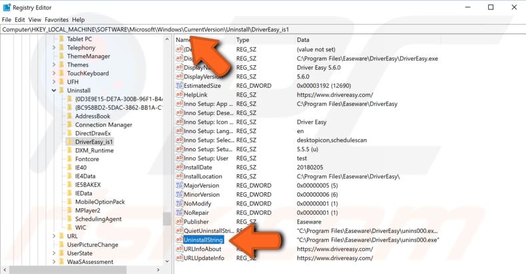Image resolution: width=526 pixels, height=274 pixels.
Task: Click the QuietUninstallString value icon
Action: [x=179, y=230]
